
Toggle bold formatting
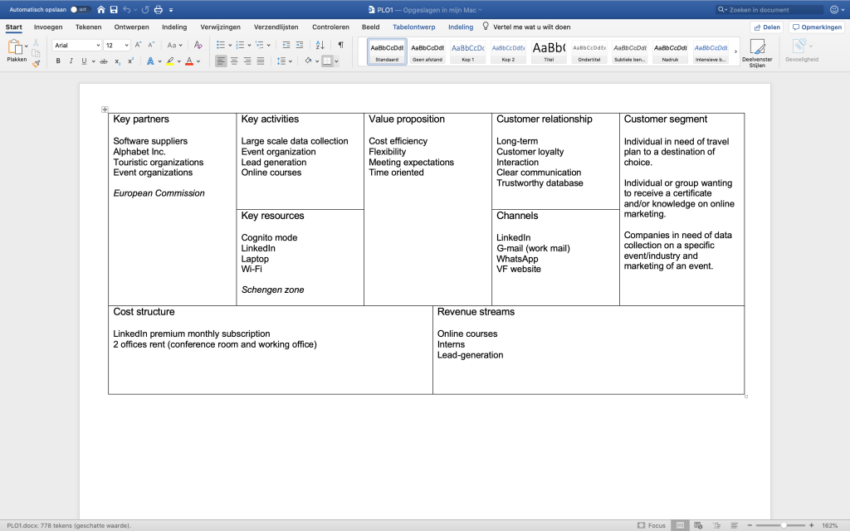pyautogui.click(x=58, y=61)
